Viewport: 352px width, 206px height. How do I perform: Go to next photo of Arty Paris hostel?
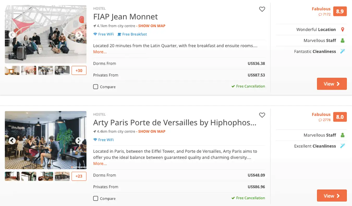(x=79, y=141)
